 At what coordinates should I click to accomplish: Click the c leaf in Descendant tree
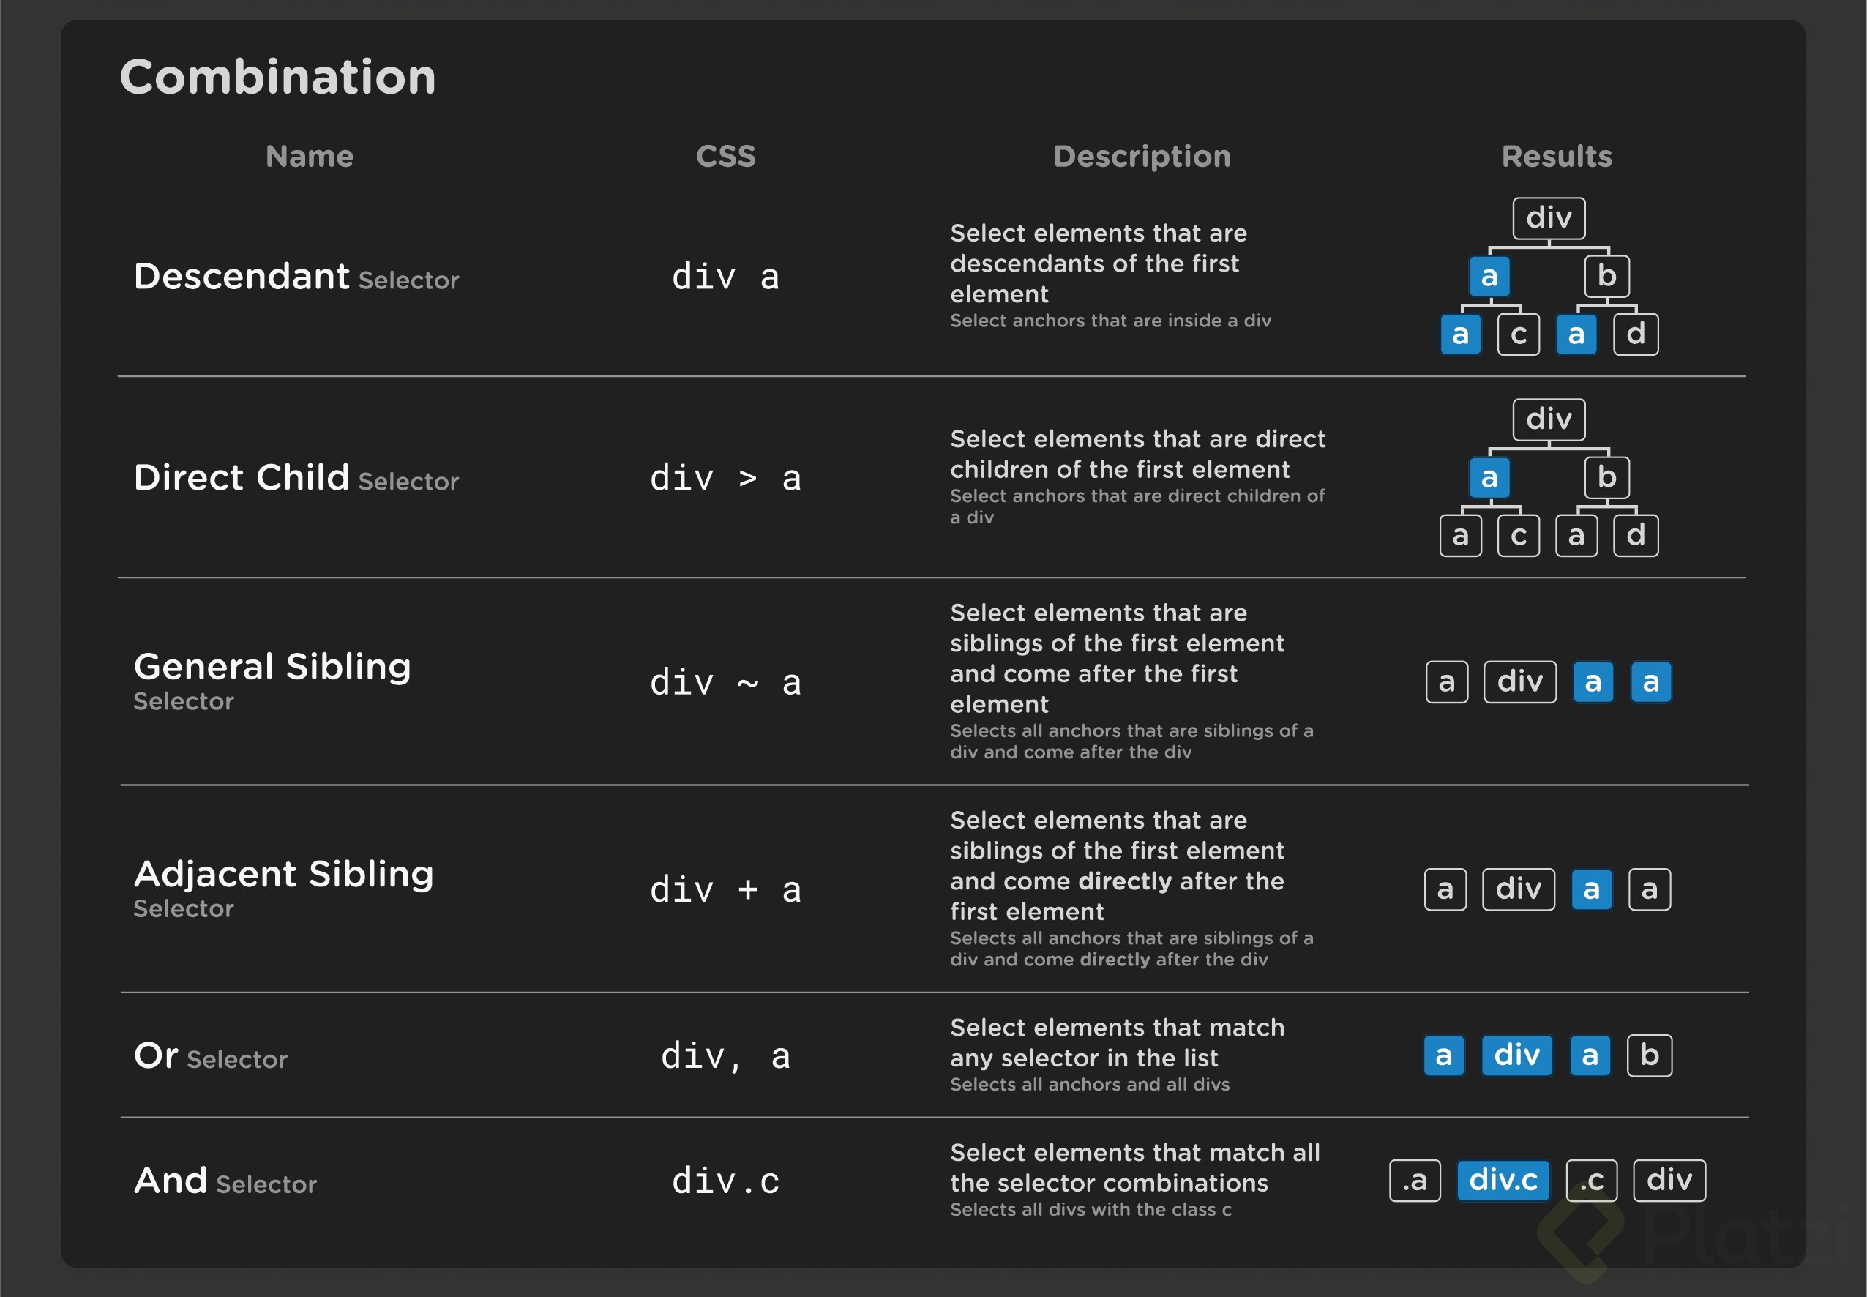click(1519, 334)
